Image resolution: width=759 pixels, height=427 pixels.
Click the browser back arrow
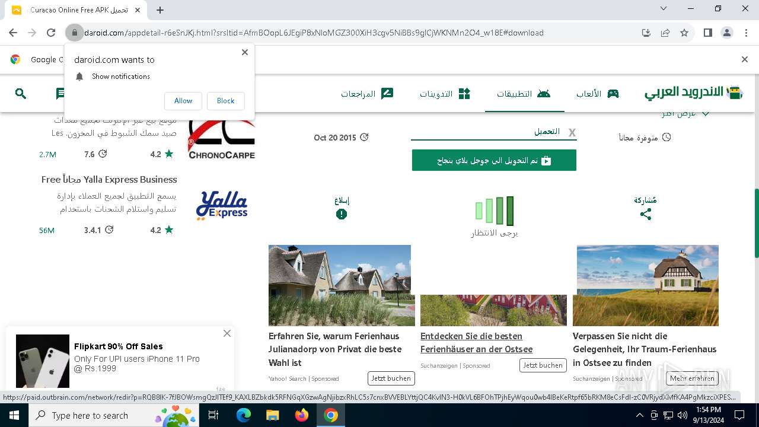click(13, 33)
